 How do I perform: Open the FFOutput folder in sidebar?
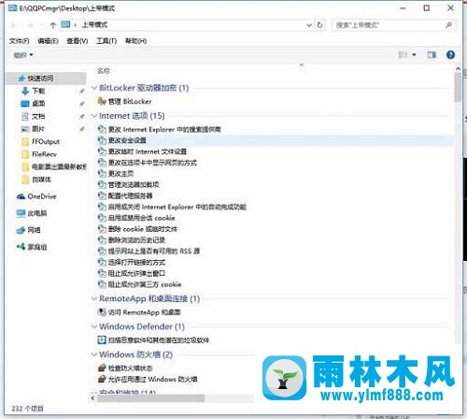(40, 141)
